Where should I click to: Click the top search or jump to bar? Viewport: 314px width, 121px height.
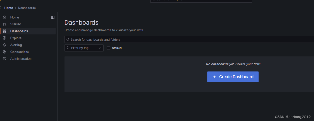pyautogui.click(x=201, y=1)
